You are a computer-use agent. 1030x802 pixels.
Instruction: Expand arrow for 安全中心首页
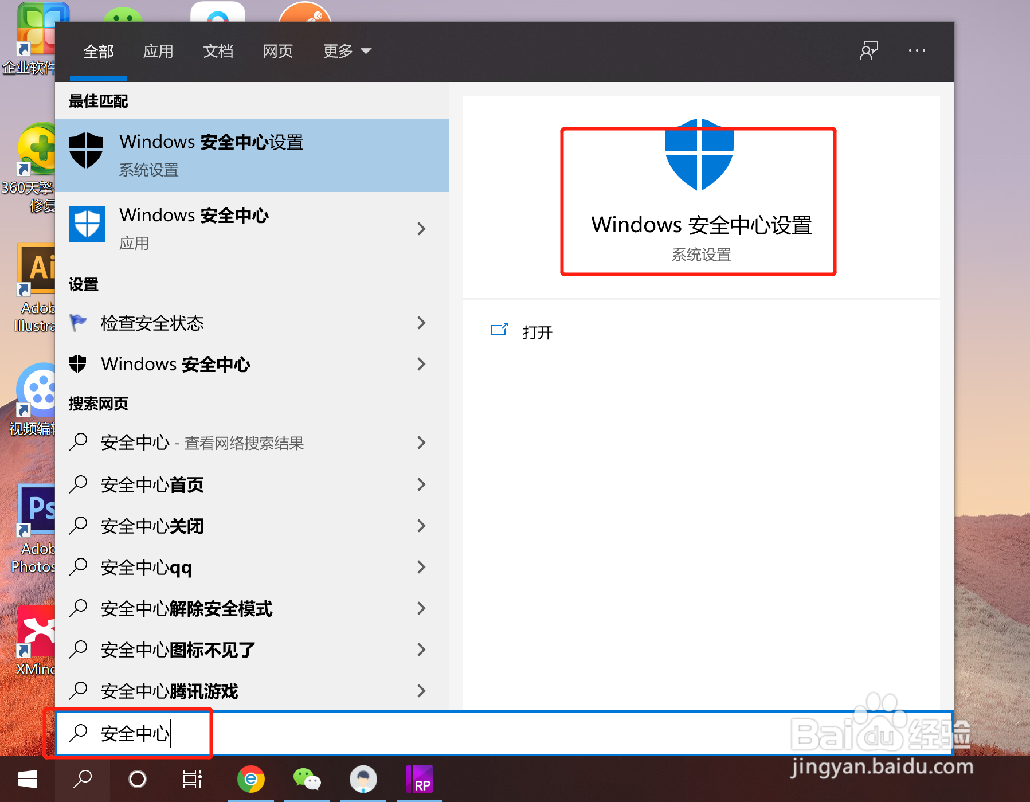pos(421,484)
